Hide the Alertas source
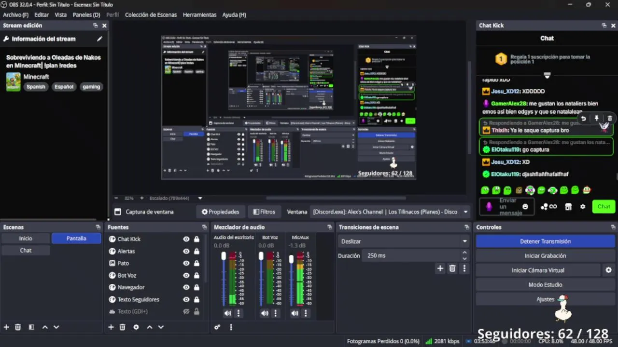This screenshot has width=618, height=347. [186, 251]
